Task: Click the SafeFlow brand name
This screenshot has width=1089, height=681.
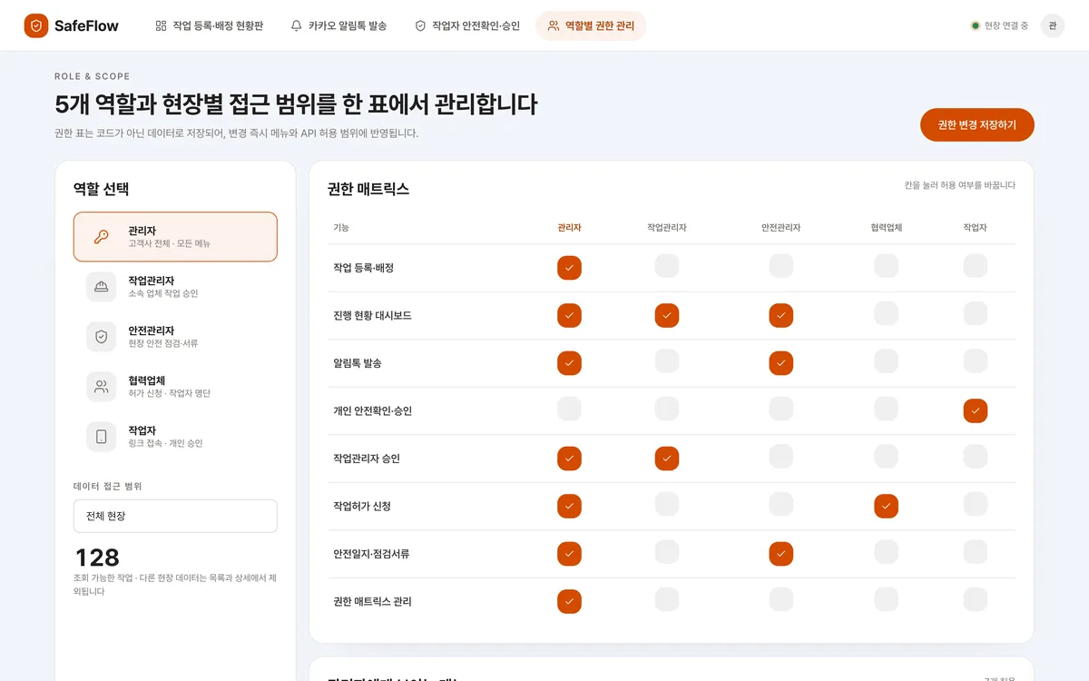Action: click(x=86, y=26)
